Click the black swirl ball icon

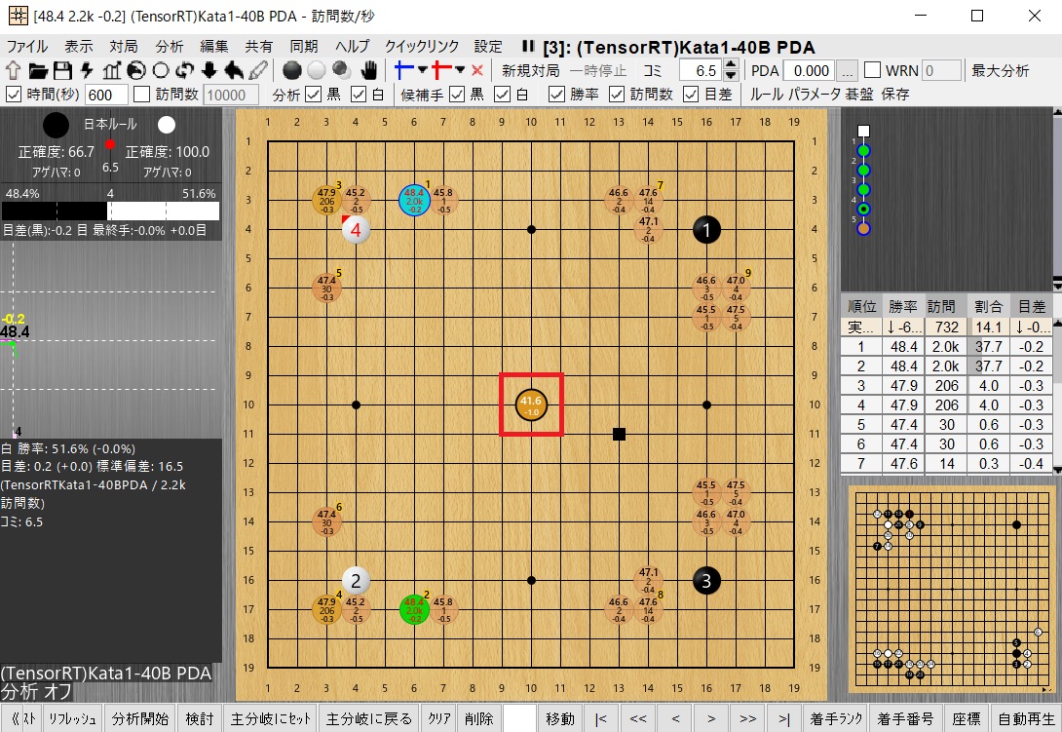136,70
